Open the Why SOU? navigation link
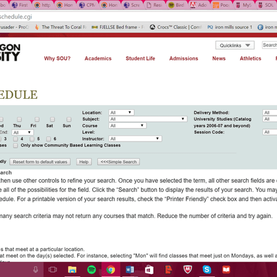 (57, 59)
